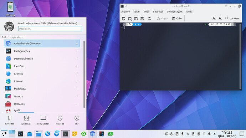Switch to the Aplicativos launcher tab
The image size is (246, 138).
(26, 120)
